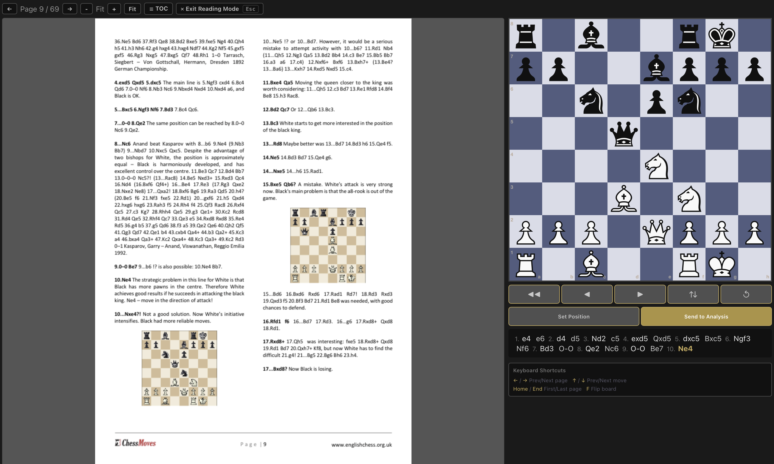Send to Analysis
Viewport: 774px width, 464px height.
click(x=706, y=316)
